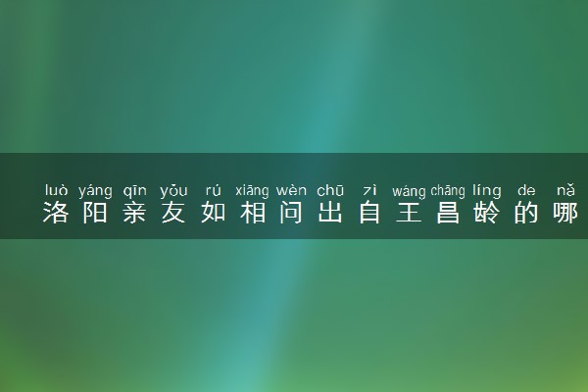Click the pinyin label wèn

click(x=291, y=190)
